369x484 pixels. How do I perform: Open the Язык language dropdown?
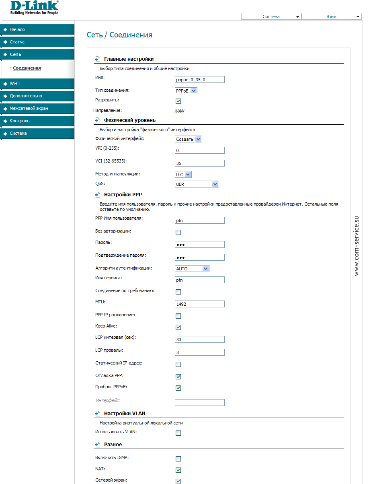click(332, 16)
